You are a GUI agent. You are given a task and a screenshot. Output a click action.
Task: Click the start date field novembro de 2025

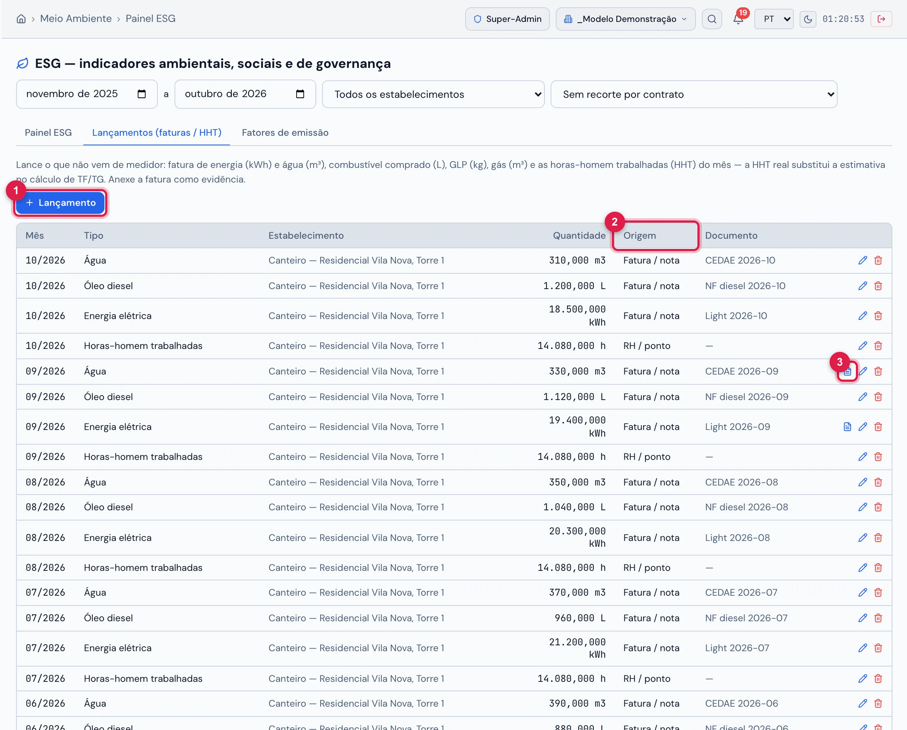click(x=87, y=94)
